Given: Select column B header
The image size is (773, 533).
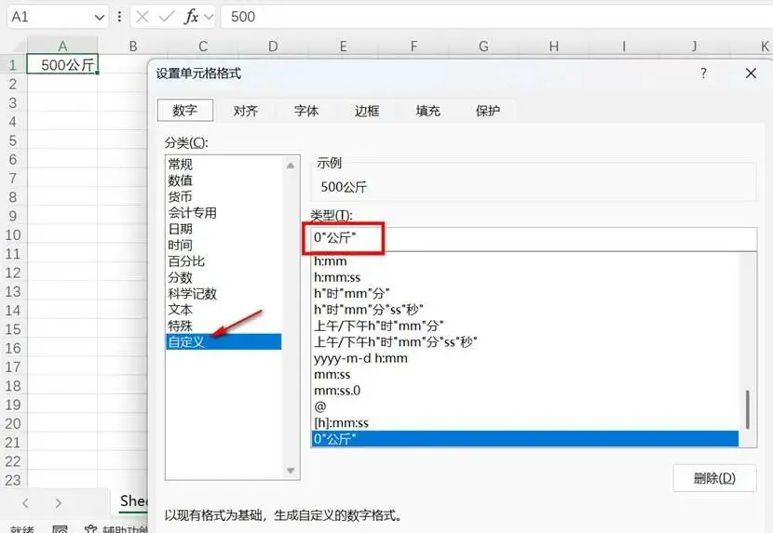Looking at the screenshot, I should click(x=132, y=47).
